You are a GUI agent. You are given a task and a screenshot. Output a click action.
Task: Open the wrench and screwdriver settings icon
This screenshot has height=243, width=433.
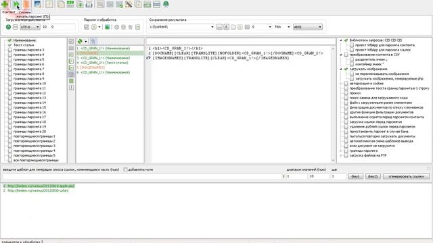129,4
